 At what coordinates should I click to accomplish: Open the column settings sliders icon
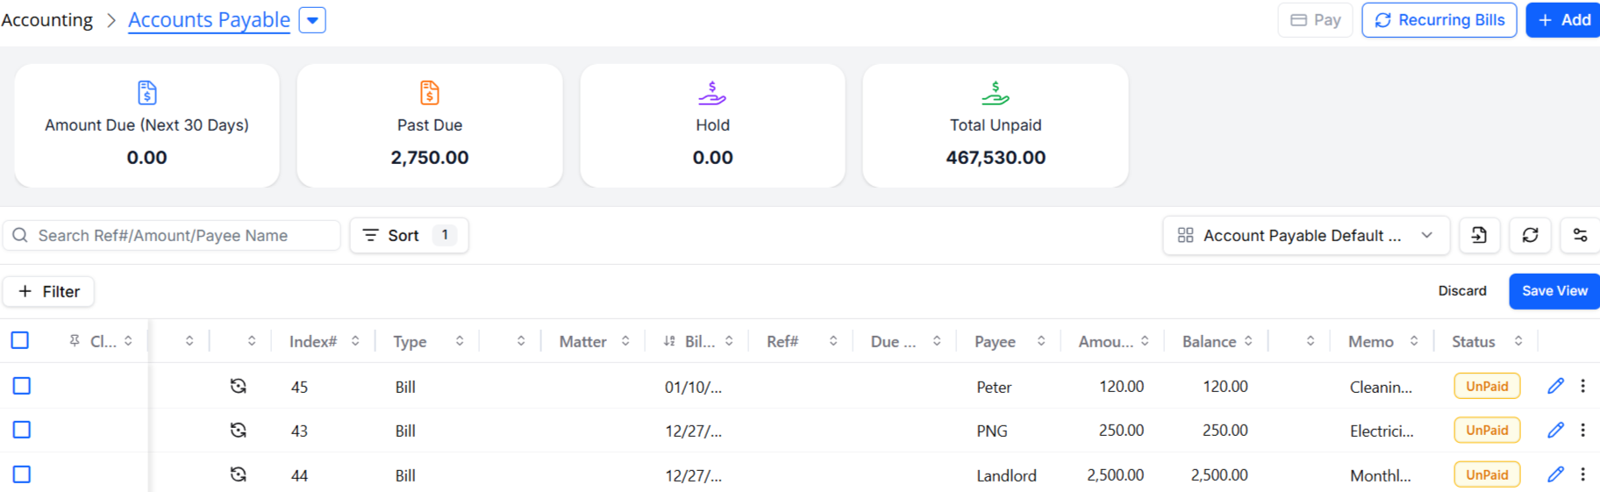coord(1580,235)
